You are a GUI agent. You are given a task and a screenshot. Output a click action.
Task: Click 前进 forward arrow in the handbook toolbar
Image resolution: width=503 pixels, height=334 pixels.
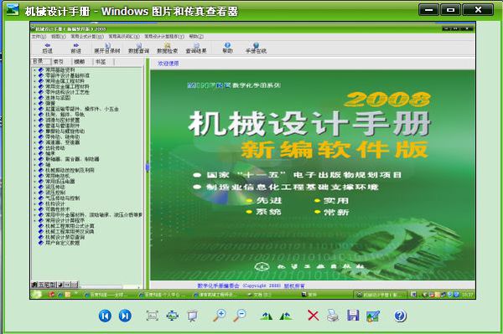(75, 48)
